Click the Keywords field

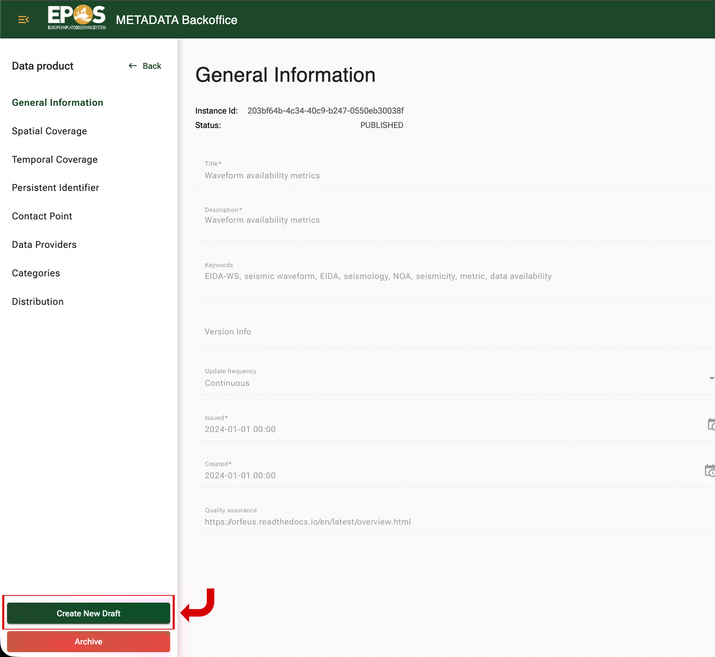pyautogui.click(x=370, y=276)
